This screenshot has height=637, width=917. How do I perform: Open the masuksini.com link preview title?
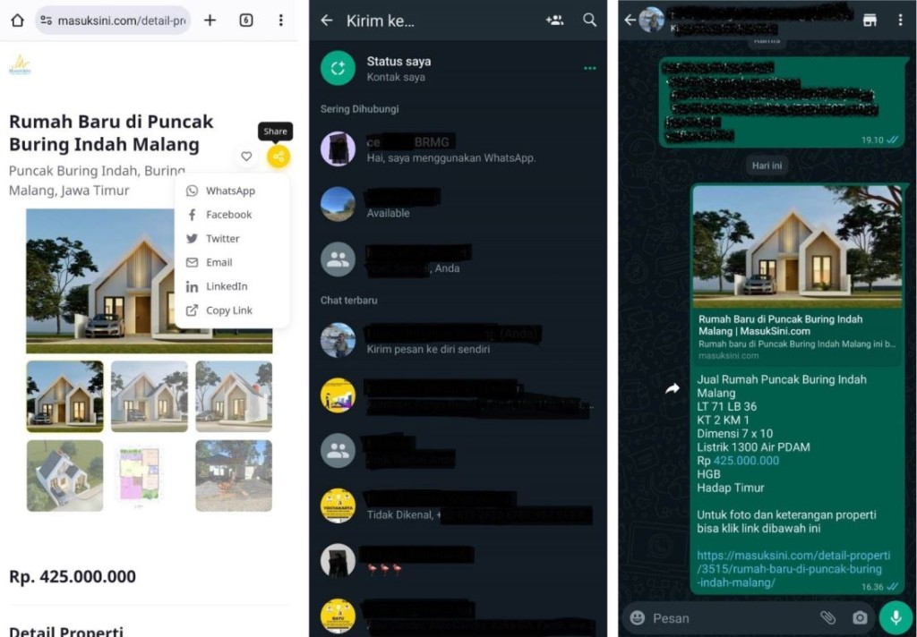pyautogui.click(x=781, y=325)
